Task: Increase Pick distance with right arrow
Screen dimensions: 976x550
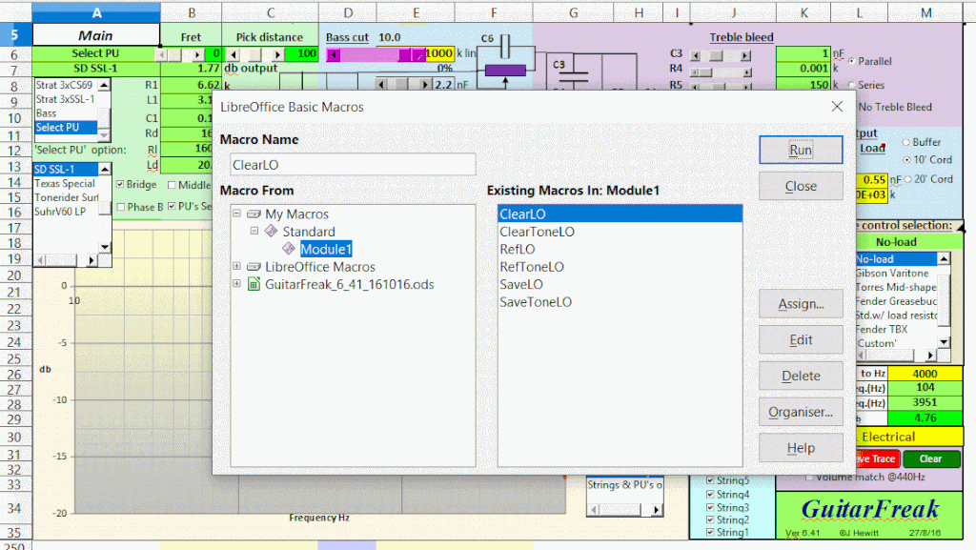Action: click(x=277, y=54)
